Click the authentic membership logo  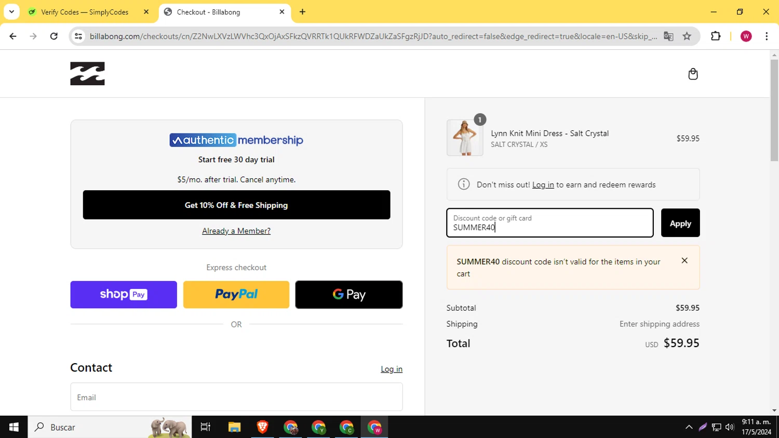236,140
